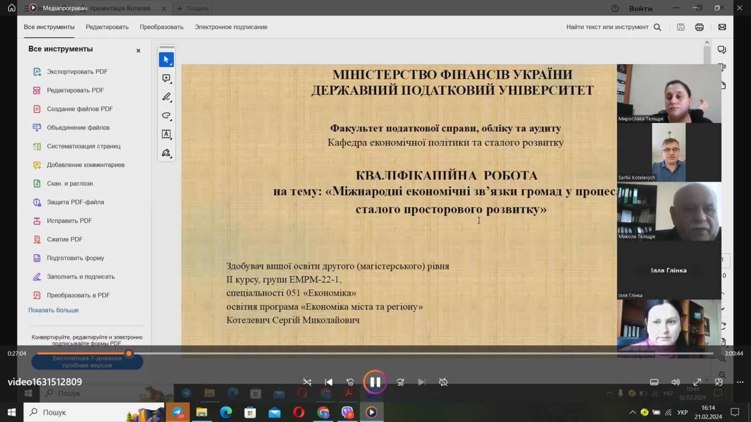Viewport: 751px width, 422px height.
Task: Click the video1631512809 title
Action: pyautogui.click(x=45, y=382)
